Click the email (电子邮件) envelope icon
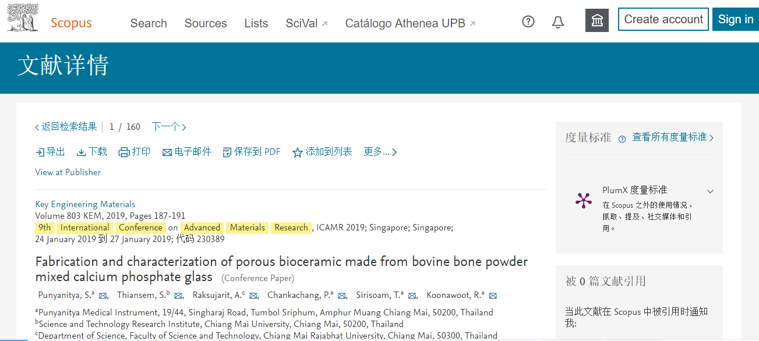The height and width of the screenshot is (341, 759). coord(167,152)
